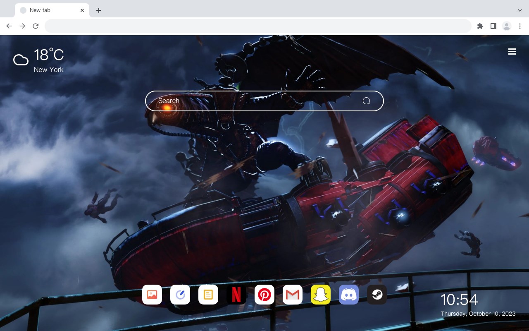Click the 10:54 clock display
This screenshot has height=331, width=529.
point(459,300)
